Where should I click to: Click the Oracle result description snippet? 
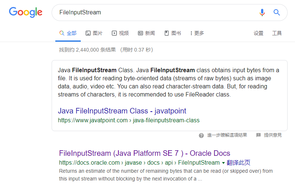pyautogui.click(x=166, y=175)
